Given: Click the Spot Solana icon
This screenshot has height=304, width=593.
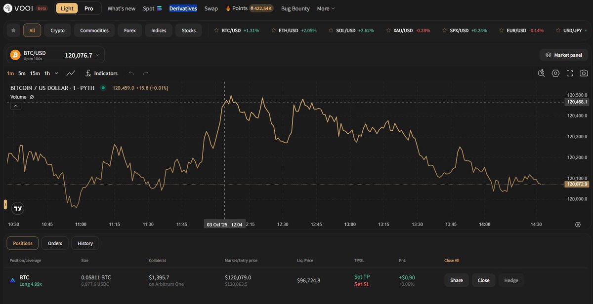Looking at the screenshot, I should [159, 8].
